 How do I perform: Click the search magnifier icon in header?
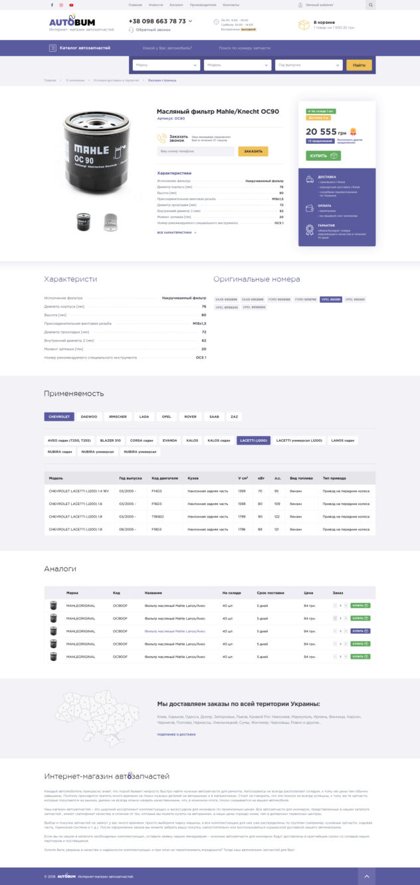pyautogui.click(x=370, y=5)
